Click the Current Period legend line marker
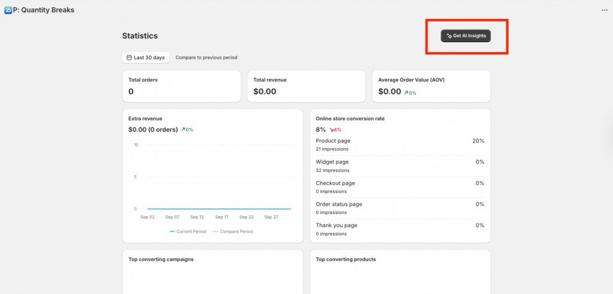 [x=172, y=231]
